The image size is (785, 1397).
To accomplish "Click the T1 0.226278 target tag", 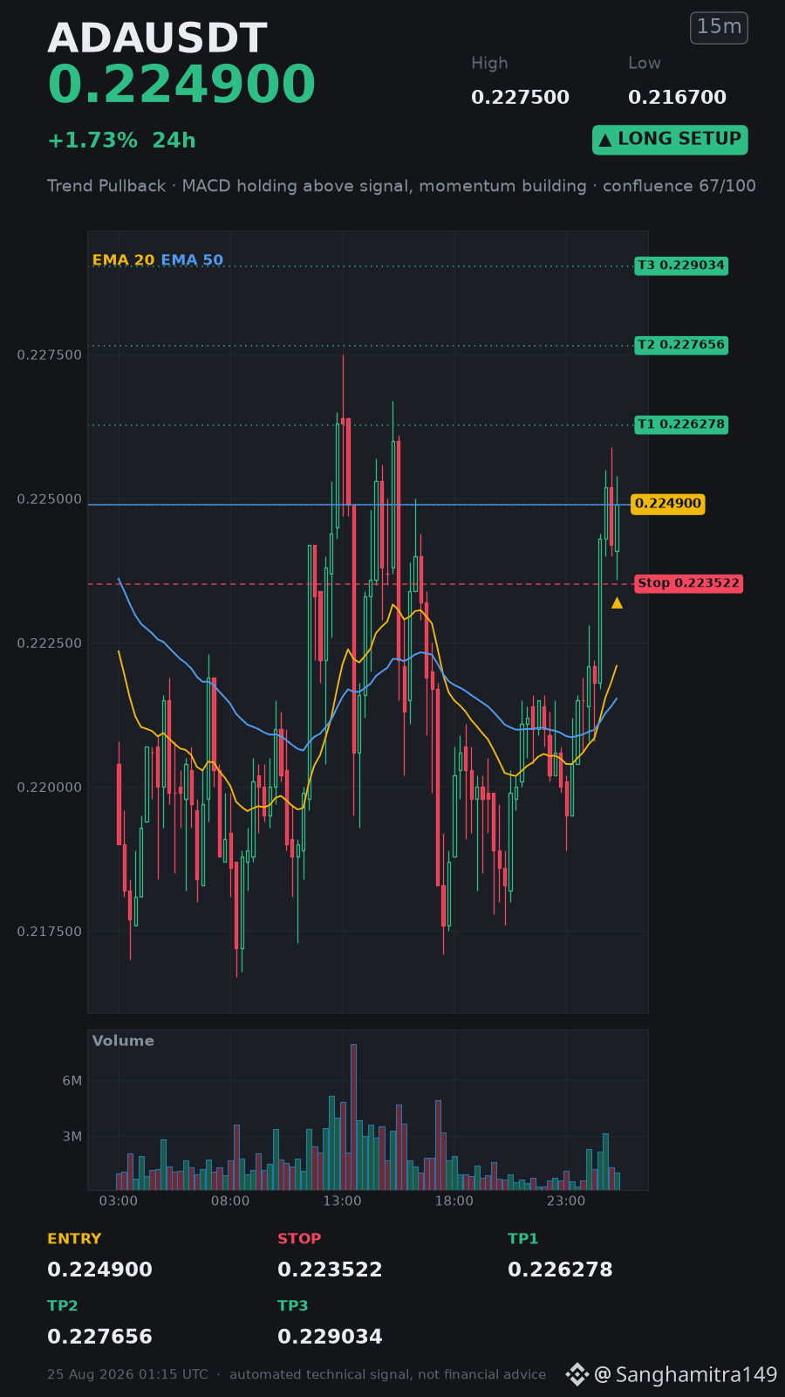I will click(681, 424).
